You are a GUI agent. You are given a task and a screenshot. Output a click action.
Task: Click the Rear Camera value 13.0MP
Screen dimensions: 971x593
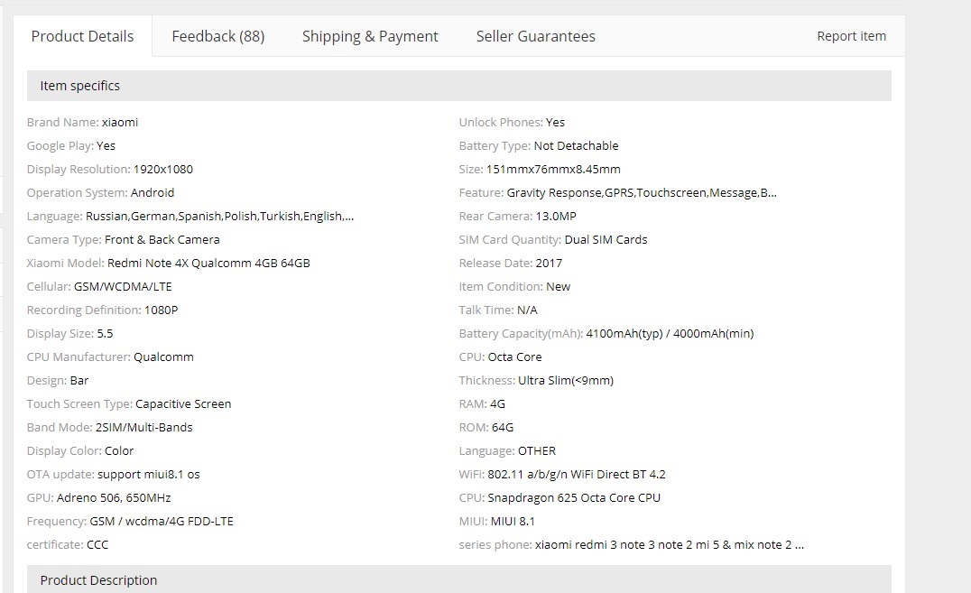tap(556, 216)
